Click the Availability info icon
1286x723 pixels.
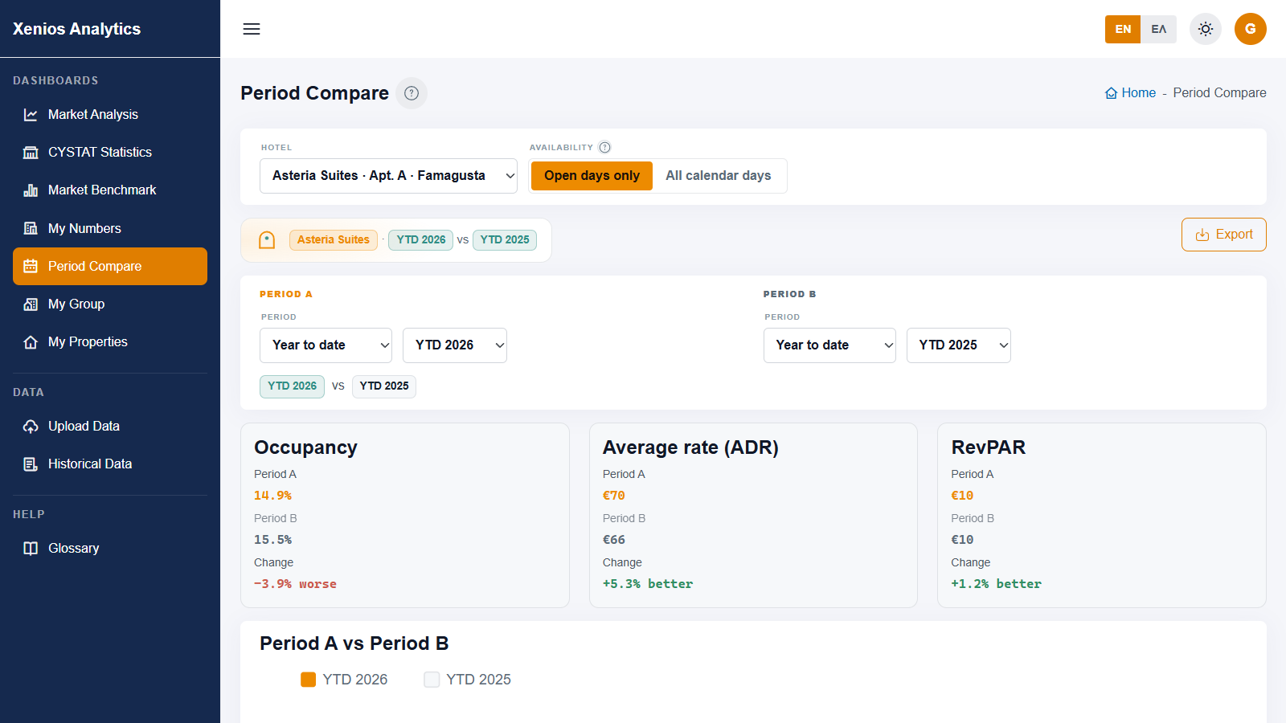click(x=605, y=147)
